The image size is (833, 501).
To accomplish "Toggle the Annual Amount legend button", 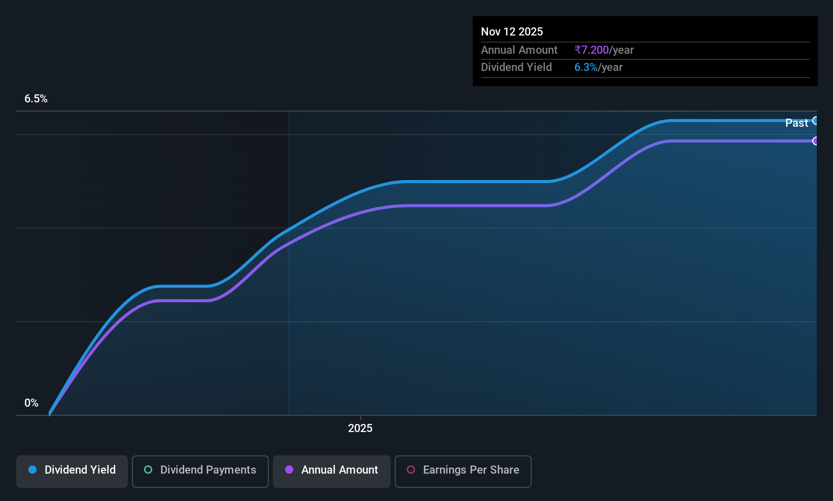I will coord(332,472).
